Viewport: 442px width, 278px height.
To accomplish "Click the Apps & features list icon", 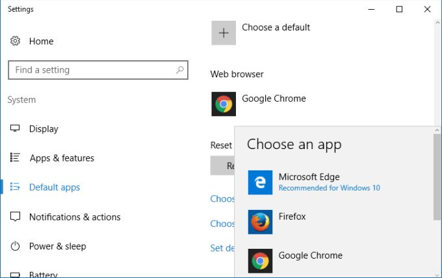I will (15, 157).
